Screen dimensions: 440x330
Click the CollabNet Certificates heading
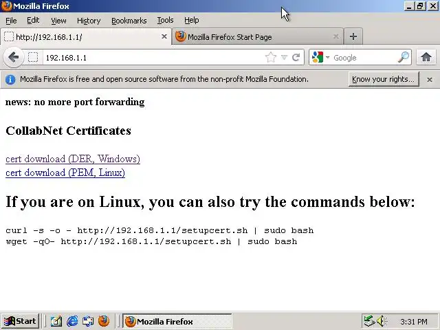click(x=68, y=131)
